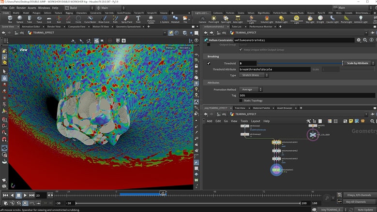The height and width of the screenshot is (212, 377).
Task: Toggle Keep Unique within Output Group
Action: coord(241,50)
